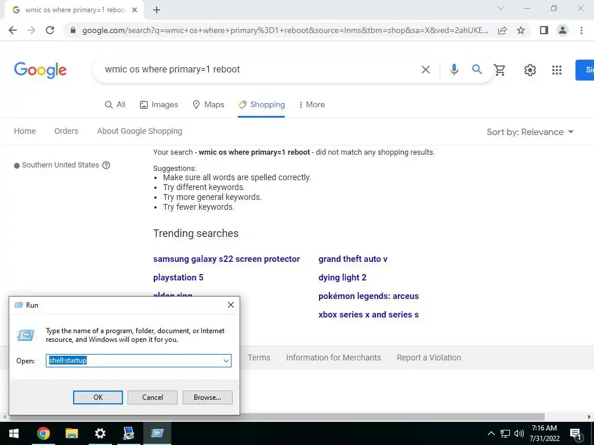Switch to the Maps tab
Image resolution: width=594 pixels, height=445 pixels.
pos(208,105)
